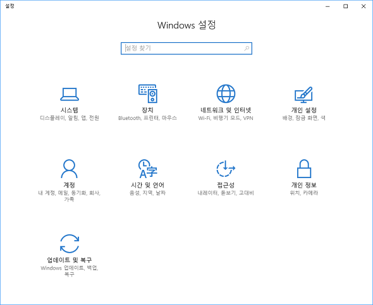Click the Wi-Fi, 비행기 모드, VPN description

(226, 118)
